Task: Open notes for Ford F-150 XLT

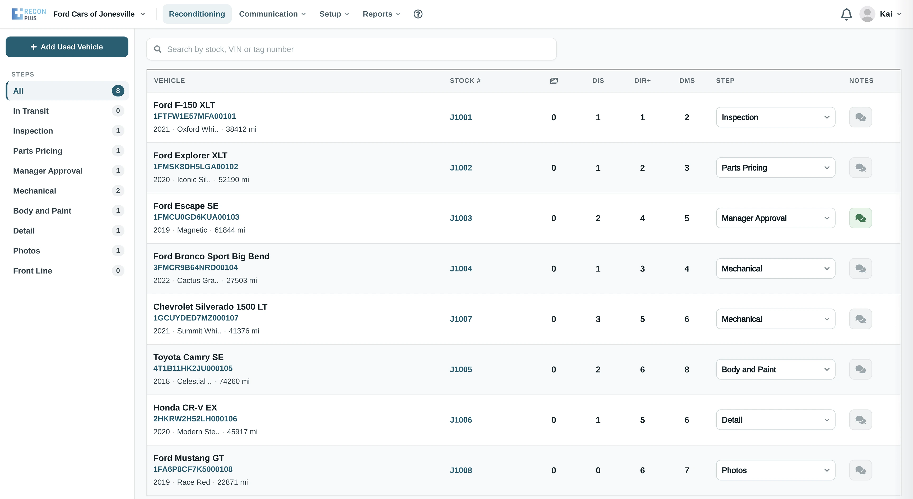Action: pos(860,117)
